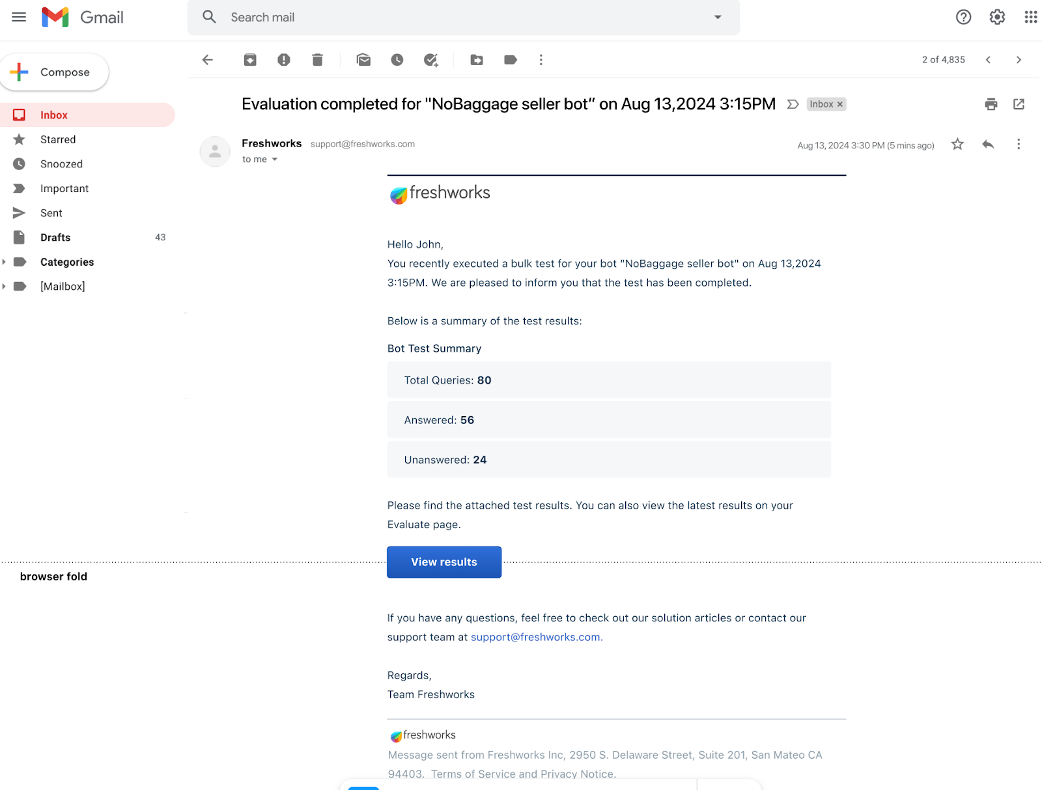
Task: Go back to inbox arrow
Action: 208,60
